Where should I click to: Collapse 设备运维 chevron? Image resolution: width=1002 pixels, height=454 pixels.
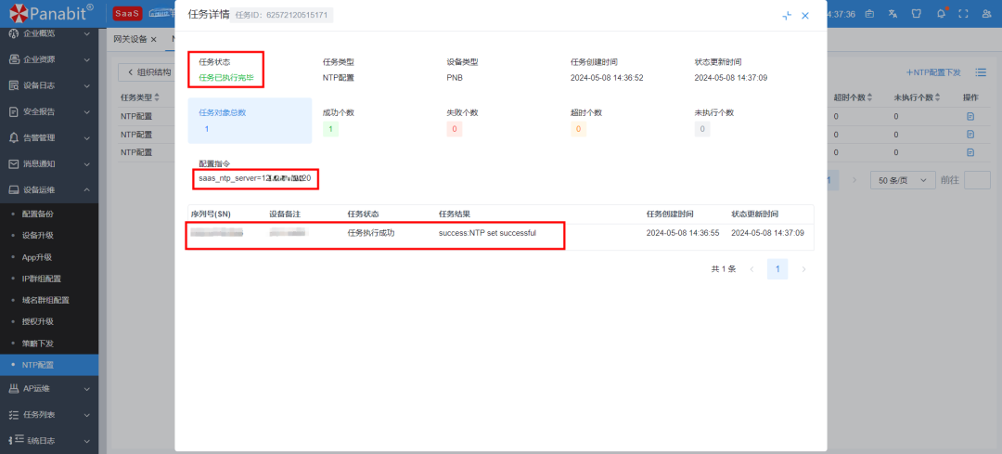[87, 190]
